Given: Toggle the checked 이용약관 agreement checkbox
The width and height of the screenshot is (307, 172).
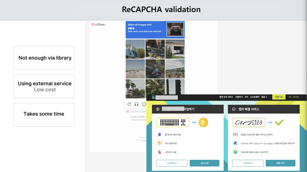Looking at the screenshot, I should [x=128, y=112].
